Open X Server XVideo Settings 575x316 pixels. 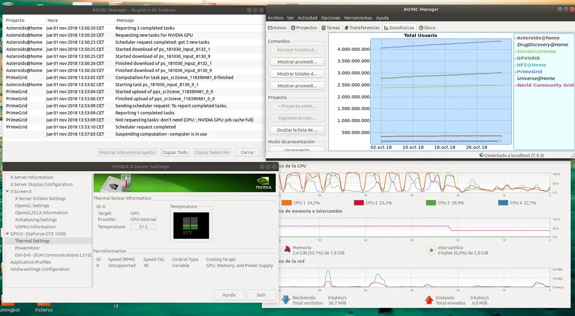coord(40,198)
